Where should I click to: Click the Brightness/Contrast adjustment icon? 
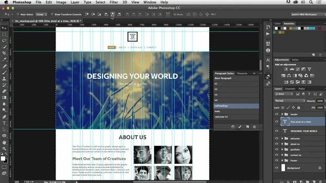tap(286, 69)
